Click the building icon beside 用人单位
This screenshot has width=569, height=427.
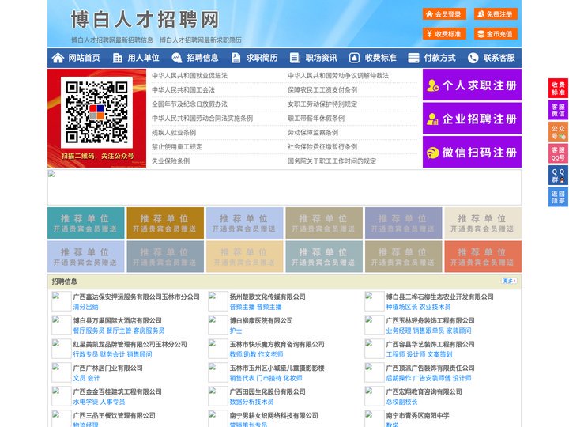coord(117,58)
